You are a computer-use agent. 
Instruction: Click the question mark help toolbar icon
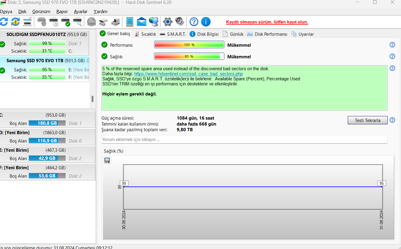pos(194,22)
